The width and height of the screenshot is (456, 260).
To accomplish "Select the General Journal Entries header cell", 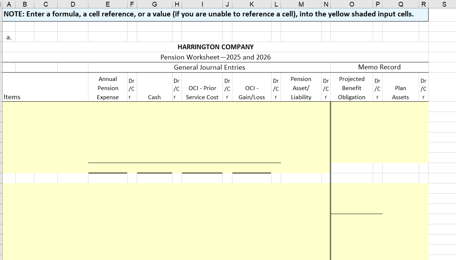I will (x=209, y=67).
